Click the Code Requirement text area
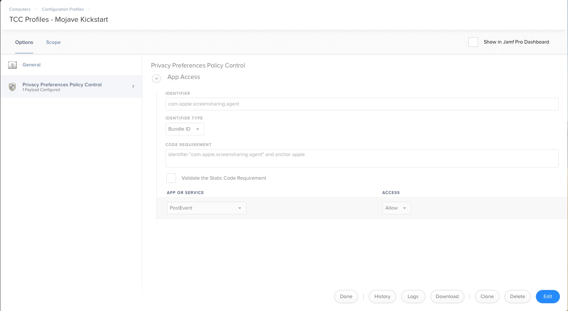Viewport: 568px width, 311px height. [x=362, y=158]
